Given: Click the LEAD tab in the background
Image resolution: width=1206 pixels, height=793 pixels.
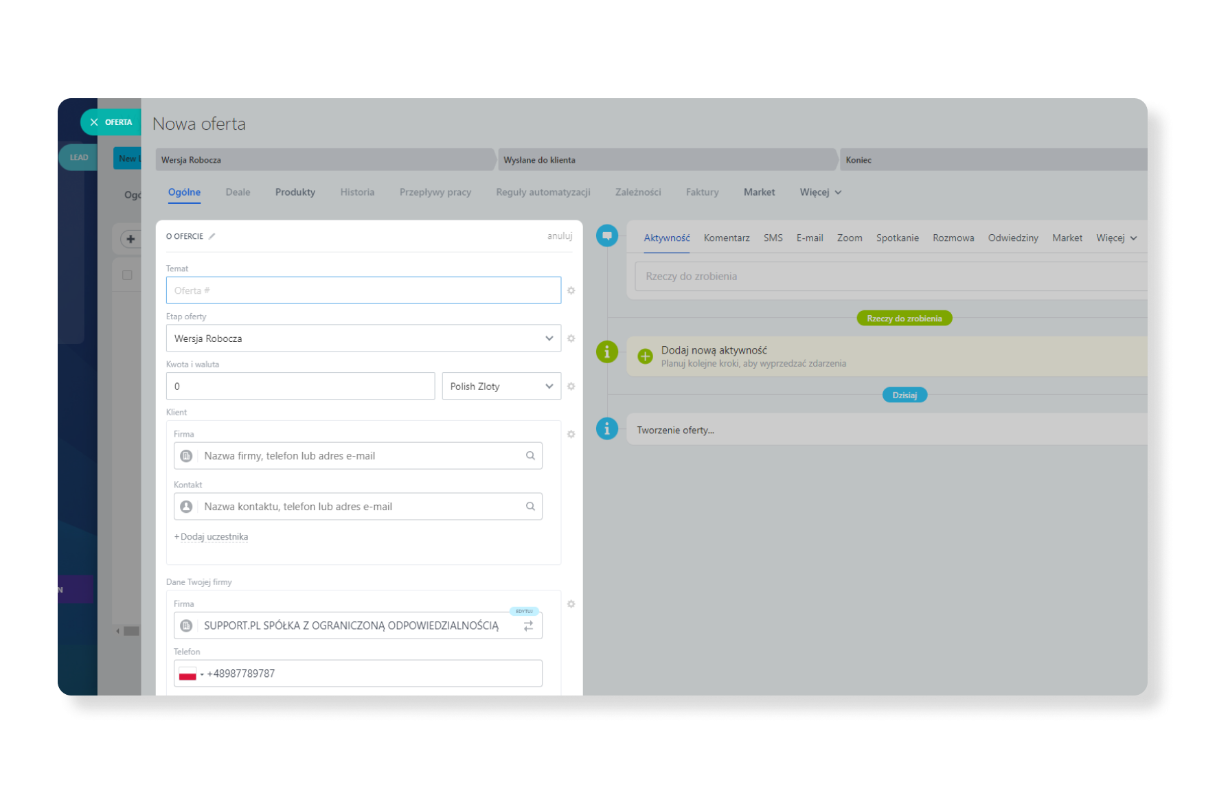Looking at the screenshot, I should 78,157.
